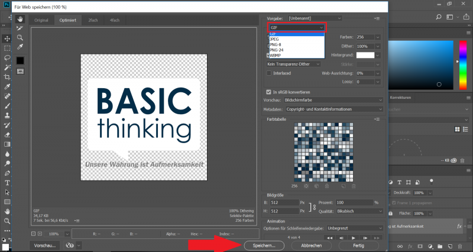Toggle slice visibility icon in the dialog
Image resolution: width=473 pixels, height=252 pixels.
tap(20, 72)
